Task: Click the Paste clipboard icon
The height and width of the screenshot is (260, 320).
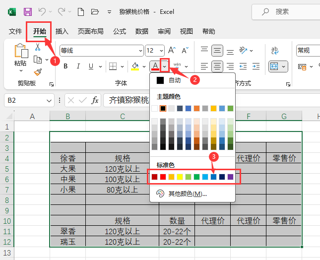Action: point(21,51)
